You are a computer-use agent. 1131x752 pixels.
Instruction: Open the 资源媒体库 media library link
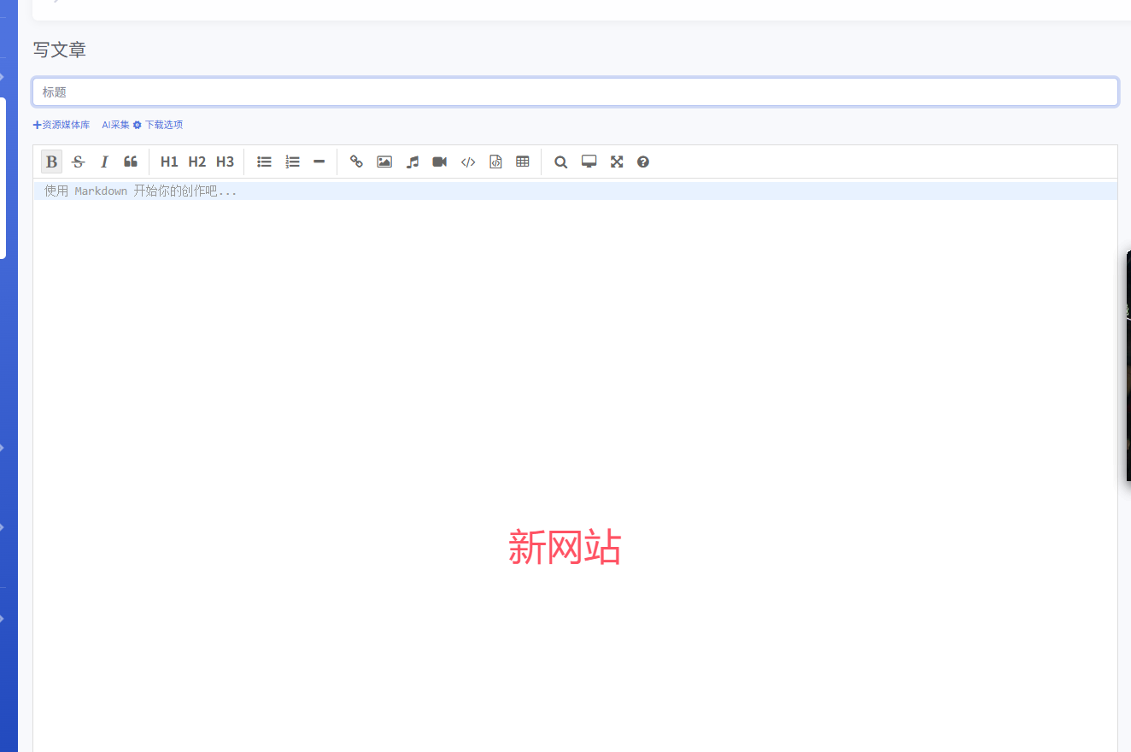click(62, 125)
